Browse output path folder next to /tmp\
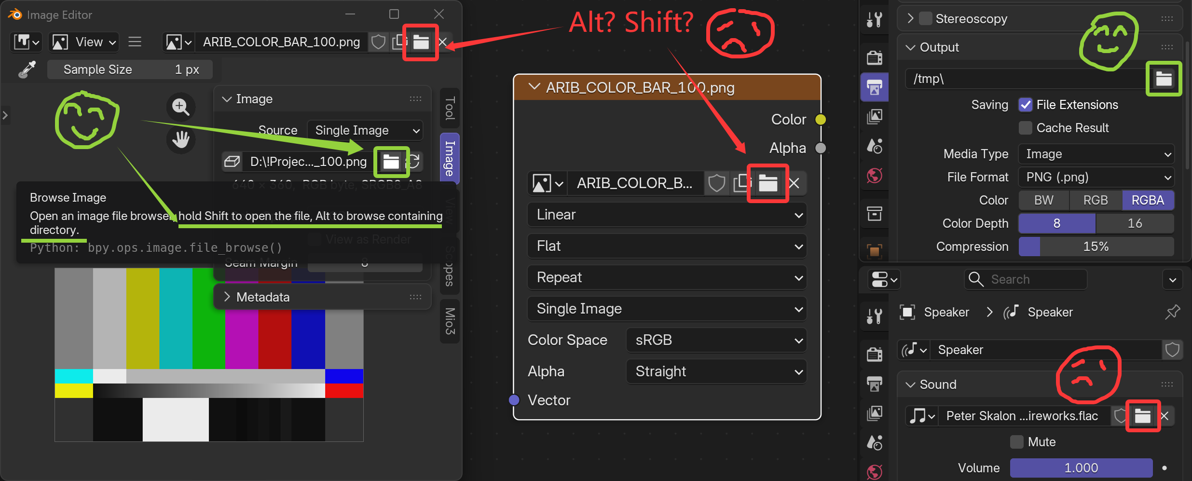Image resolution: width=1192 pixels, height=481 pixels. point(1164,79)
